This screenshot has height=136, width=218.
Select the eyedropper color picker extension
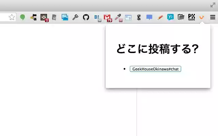[119, 18]
